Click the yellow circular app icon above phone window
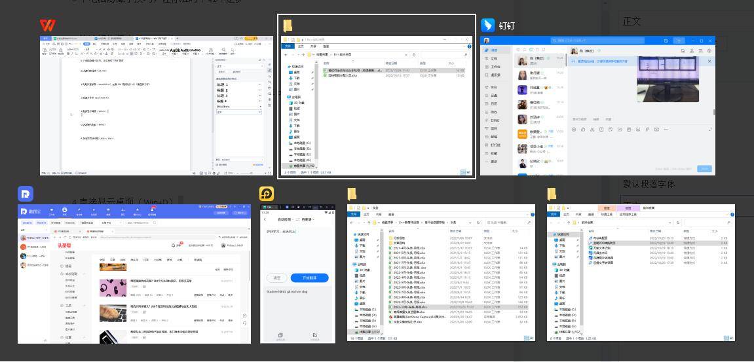 [x=267, y=194]
